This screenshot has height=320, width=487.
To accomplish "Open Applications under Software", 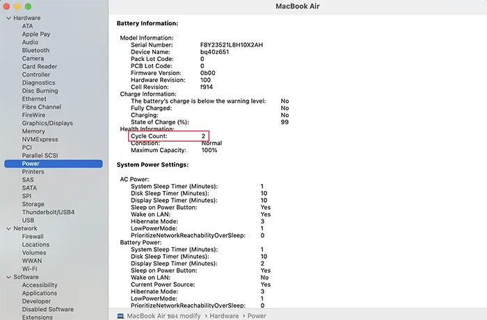I will coord(40,293).
